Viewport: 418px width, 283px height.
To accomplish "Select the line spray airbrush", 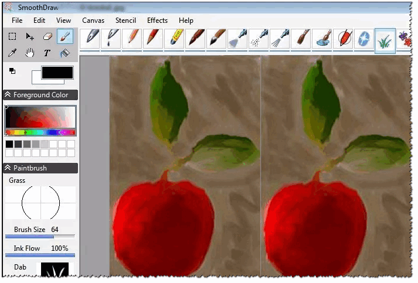I will (280, 39).
